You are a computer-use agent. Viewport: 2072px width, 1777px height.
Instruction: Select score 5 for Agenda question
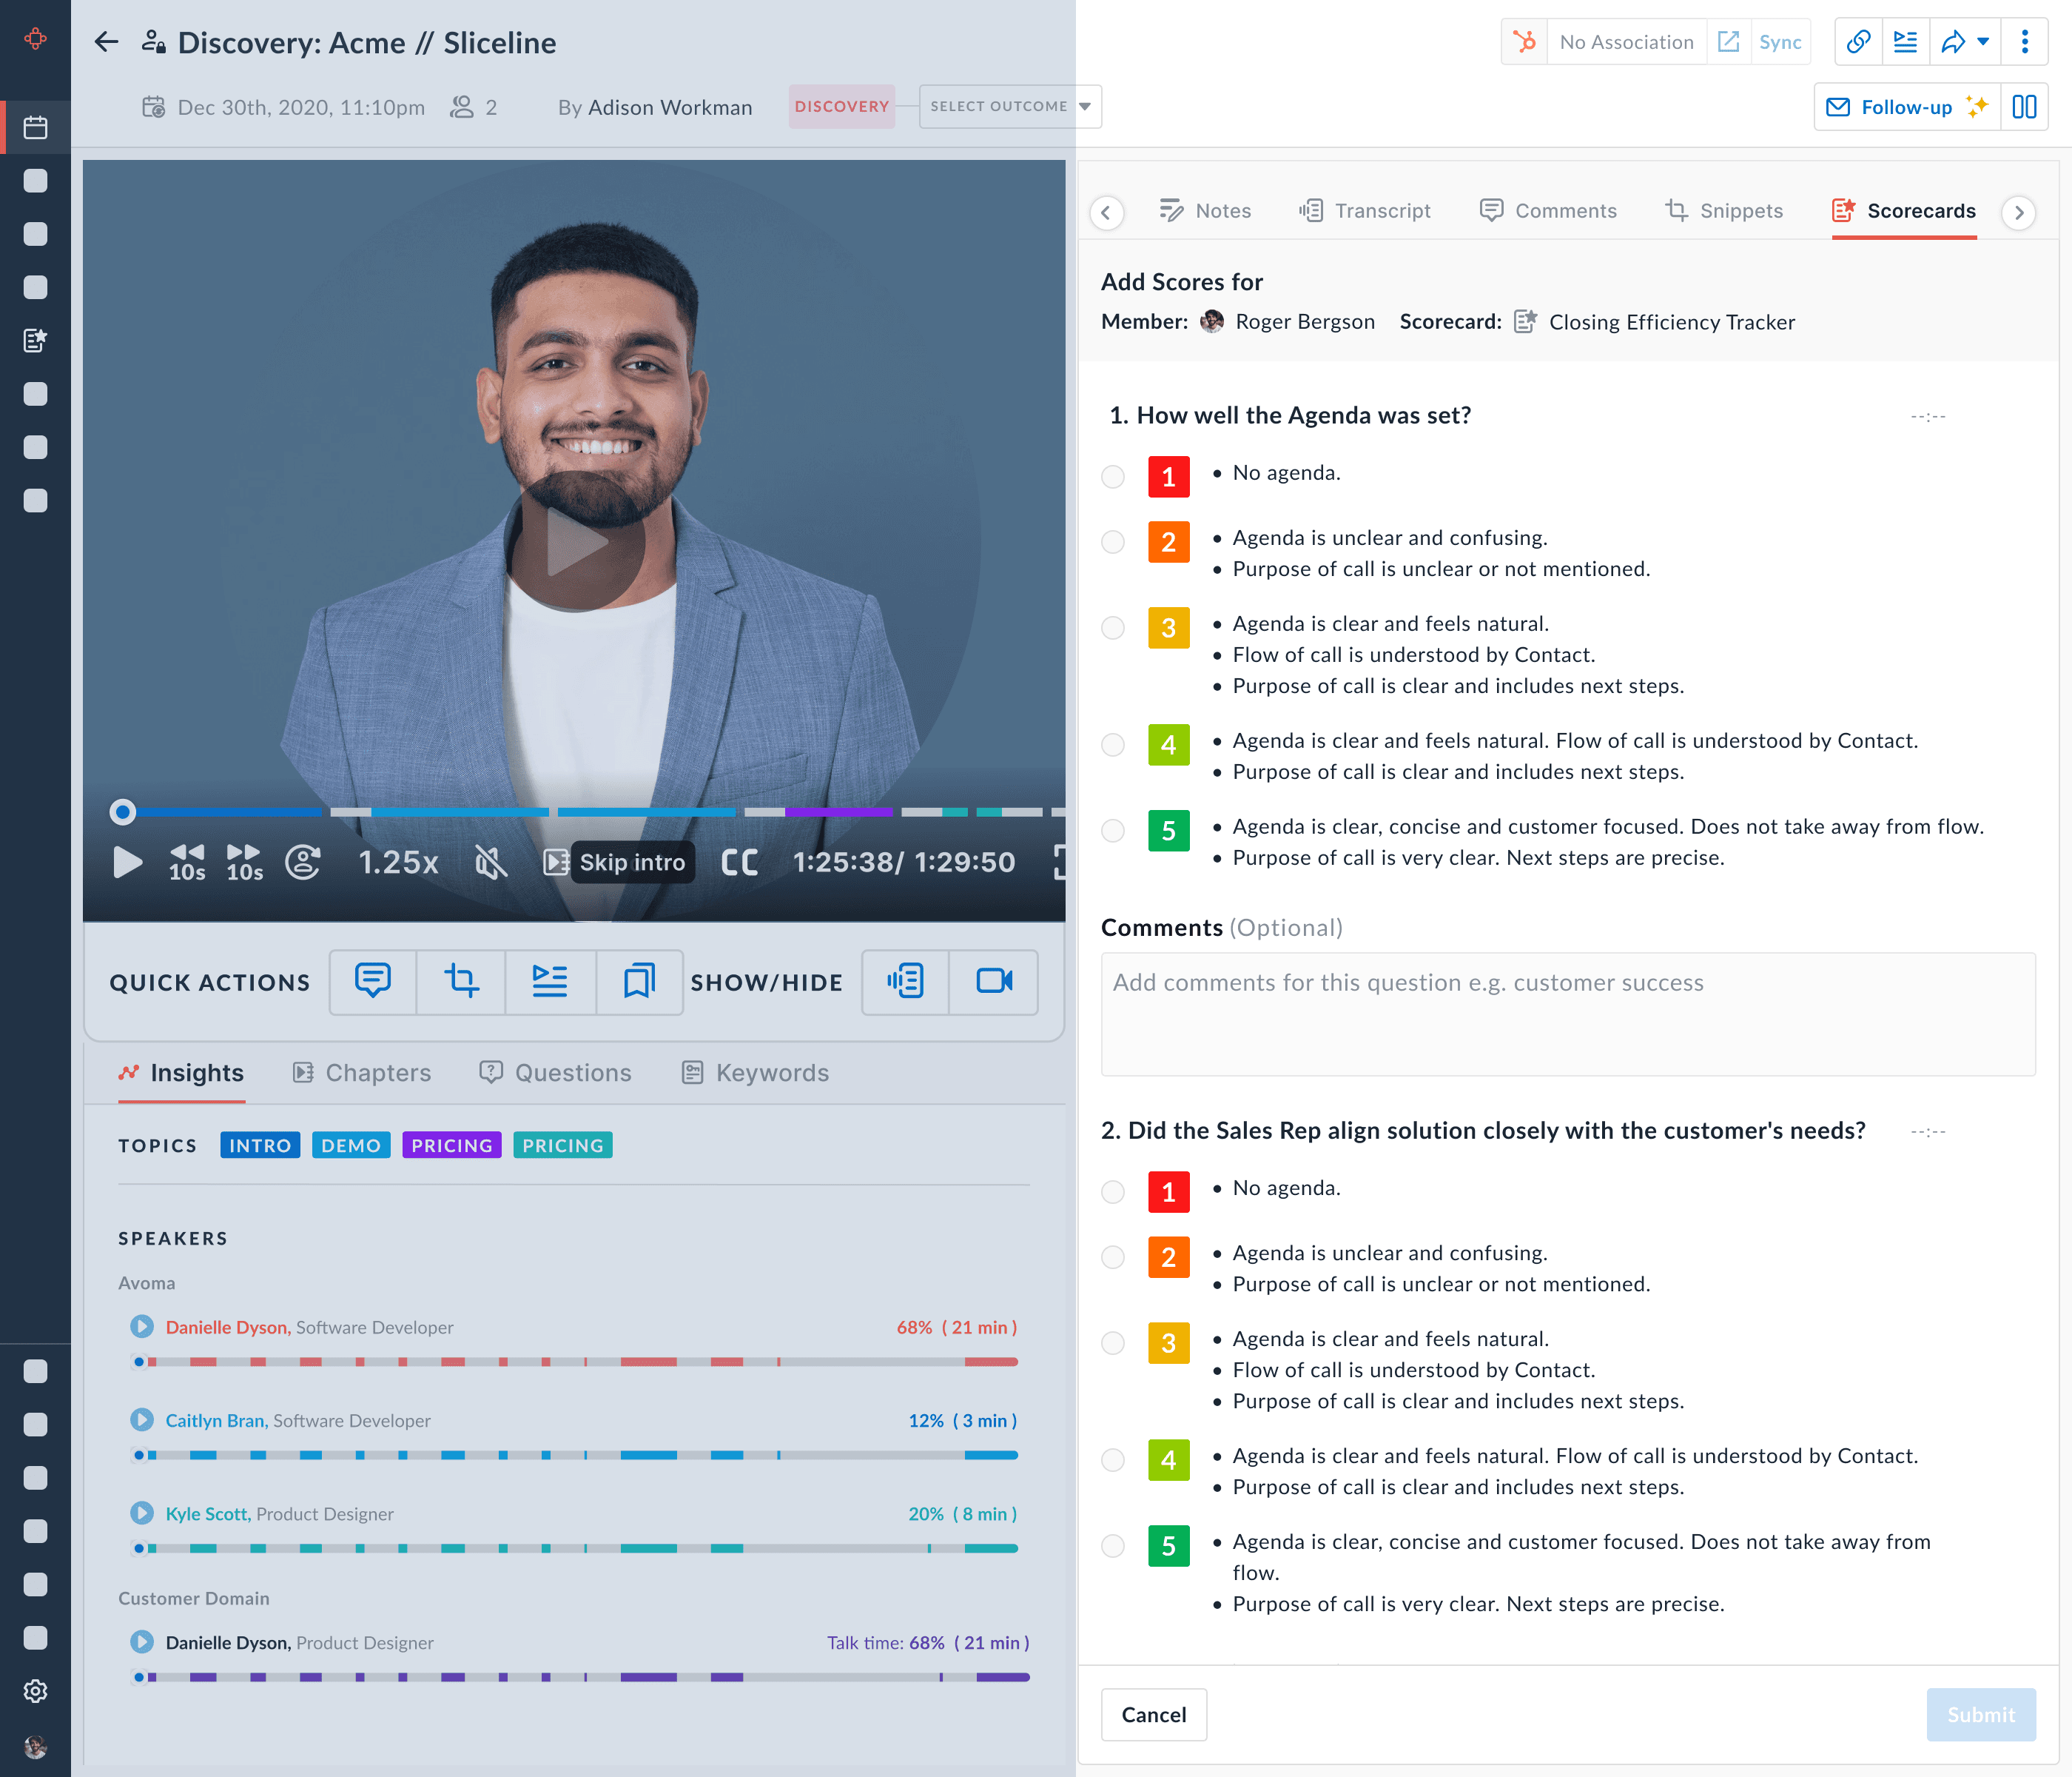coord(1113,831)
